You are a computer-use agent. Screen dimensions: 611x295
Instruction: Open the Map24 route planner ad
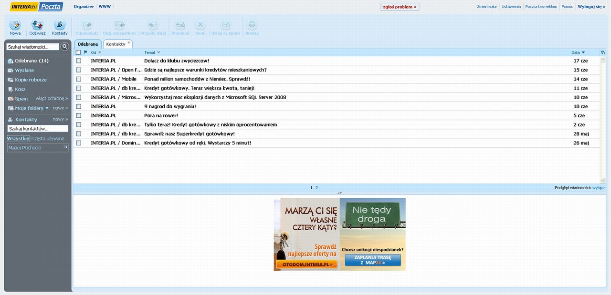pyautogui.click(x=373, y=234)
